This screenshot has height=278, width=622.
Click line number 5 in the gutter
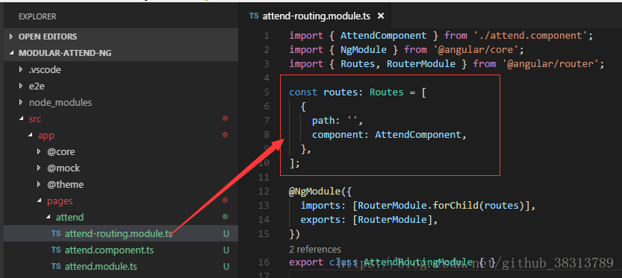click(x=266, y=92)
